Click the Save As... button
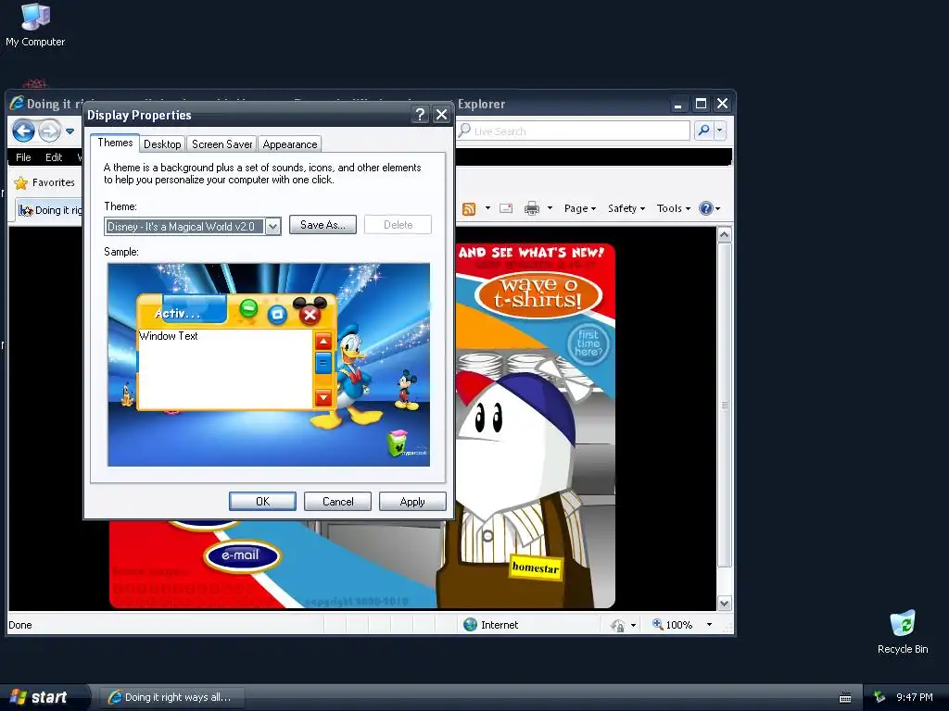Viewport: 949px width, 711px height. click(x=323, y=225)
